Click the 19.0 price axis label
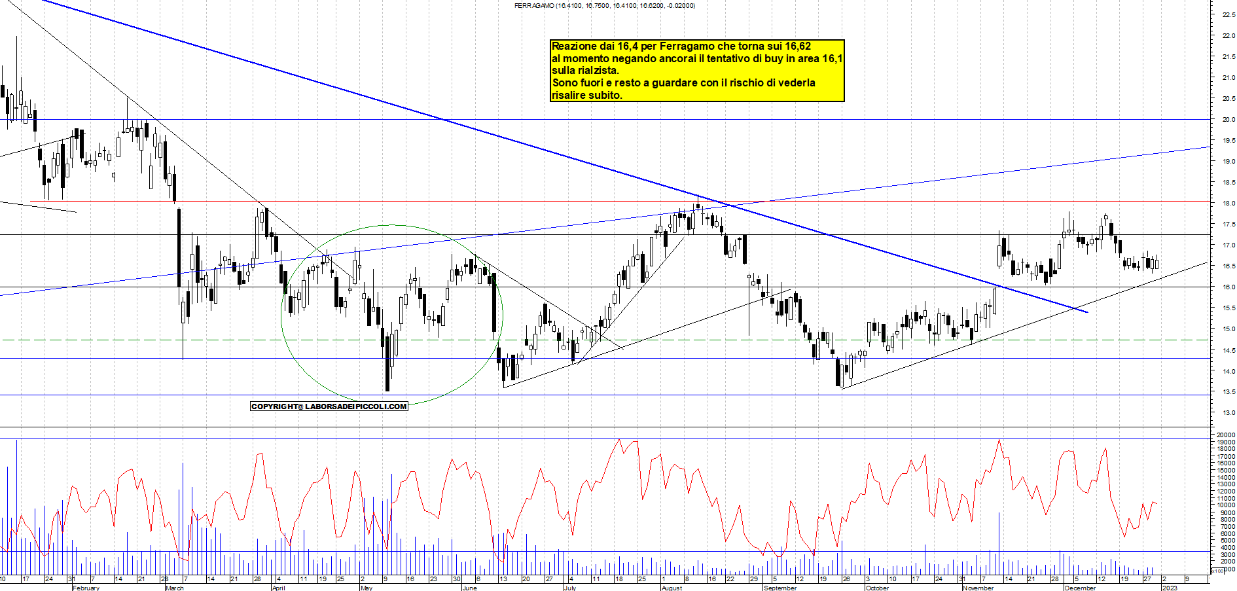1237x591 pixels. pyautogui.click(x=1228, y=162)
